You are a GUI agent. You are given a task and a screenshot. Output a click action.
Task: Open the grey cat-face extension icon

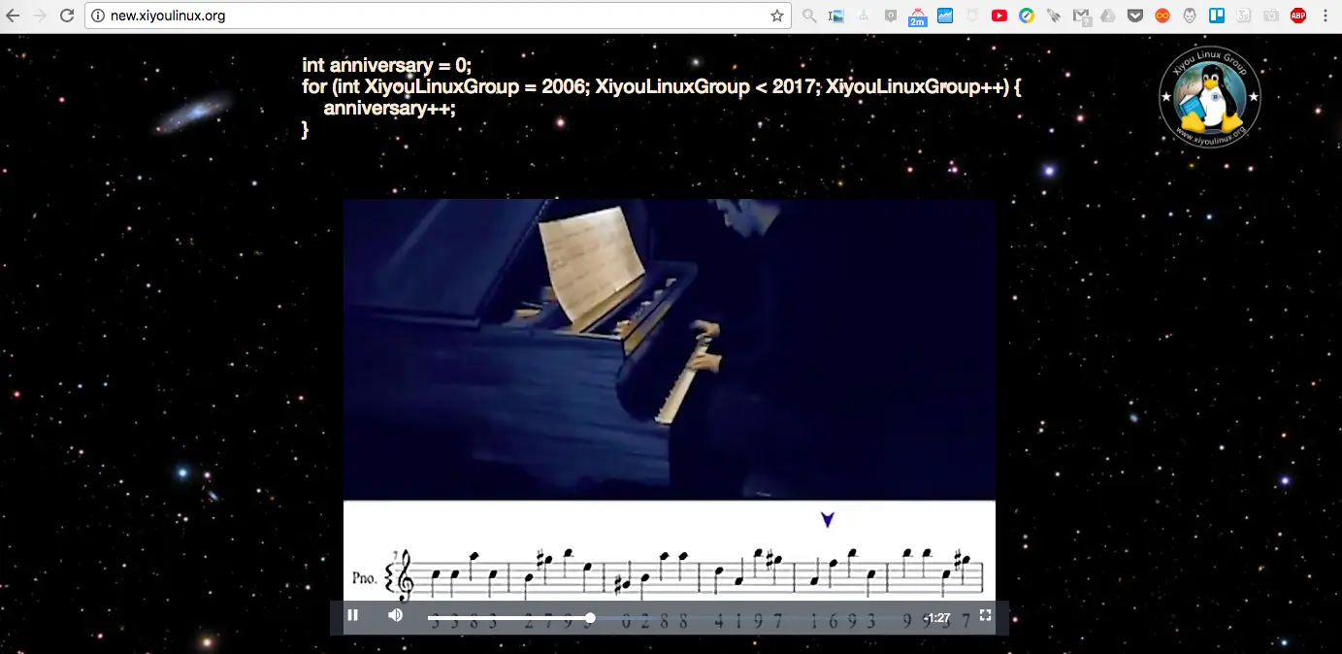tap(971, 16)
